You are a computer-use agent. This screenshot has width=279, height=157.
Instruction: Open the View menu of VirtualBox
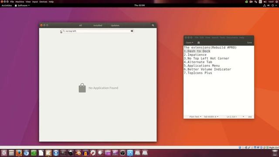pyautogui.click(x=28, y=2)
